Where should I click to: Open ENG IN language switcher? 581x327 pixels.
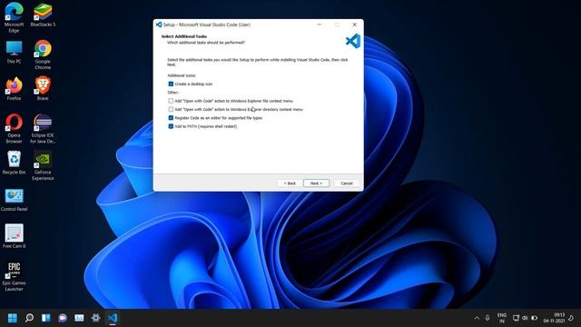[x=502, y=318]
